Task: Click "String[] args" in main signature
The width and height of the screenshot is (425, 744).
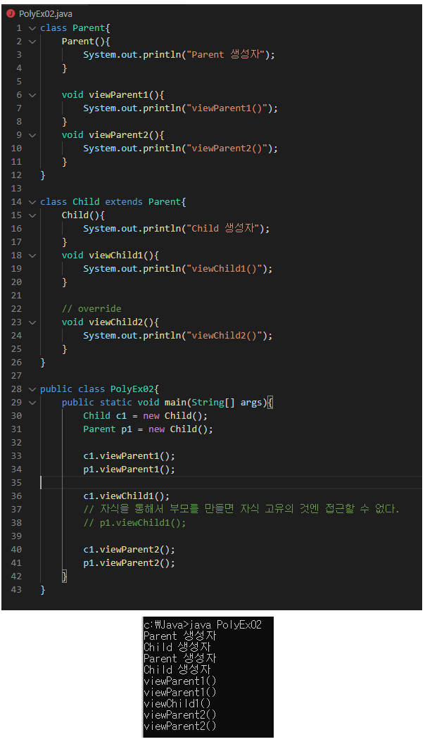Action: coord(227,403)
